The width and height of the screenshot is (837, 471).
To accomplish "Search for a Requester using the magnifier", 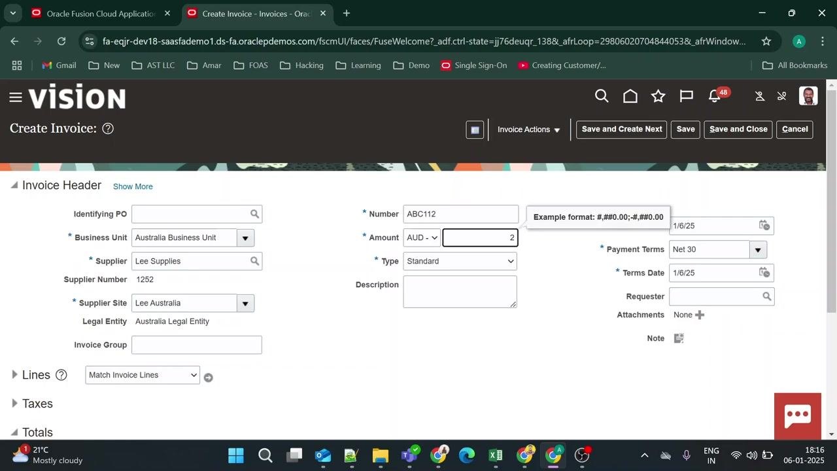I will click(x=767, y=296).
